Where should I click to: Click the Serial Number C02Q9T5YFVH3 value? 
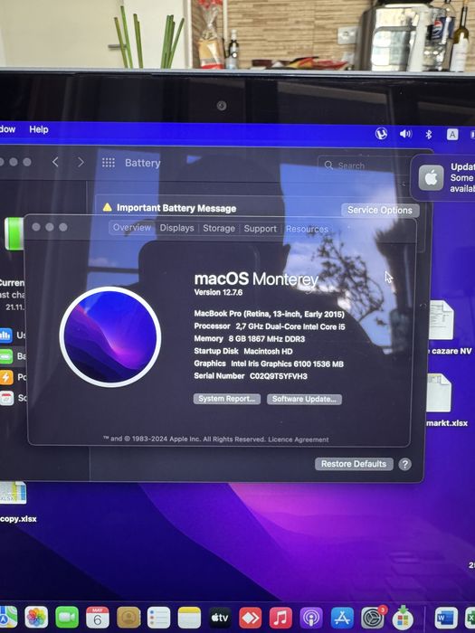(x=279, y=376)
